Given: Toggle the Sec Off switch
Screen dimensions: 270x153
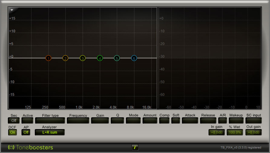Looking at the screenshot, I should point(14,120).
